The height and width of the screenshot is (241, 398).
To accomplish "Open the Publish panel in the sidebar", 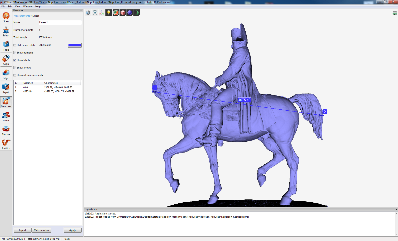I will [6, 144].
